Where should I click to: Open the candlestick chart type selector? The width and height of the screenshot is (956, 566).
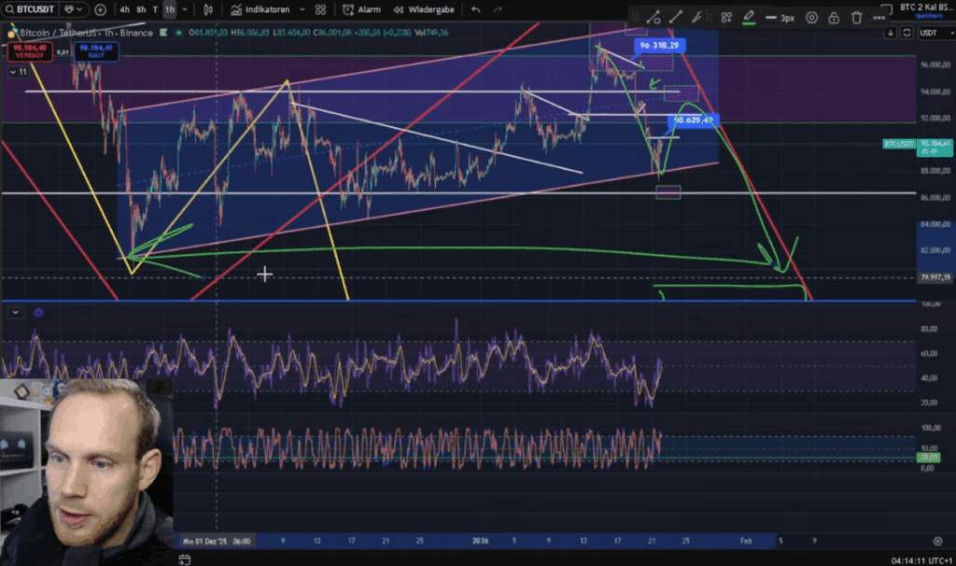coord(208,9)
